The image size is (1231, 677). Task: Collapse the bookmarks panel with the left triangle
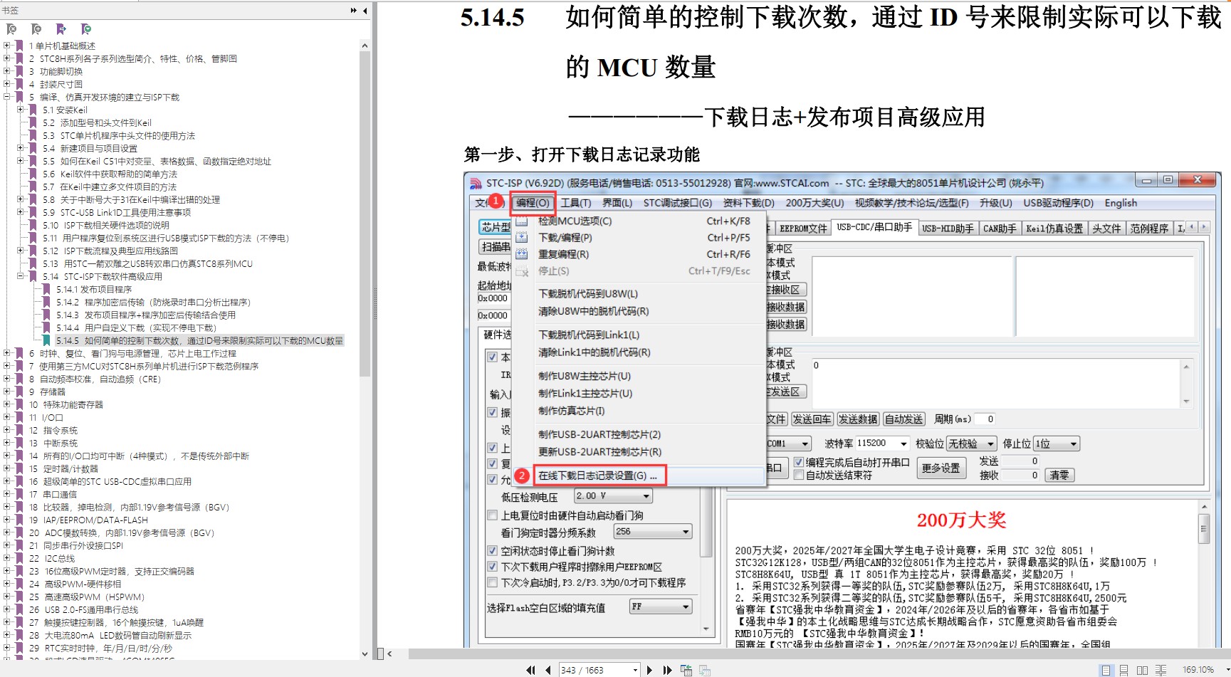365,11
